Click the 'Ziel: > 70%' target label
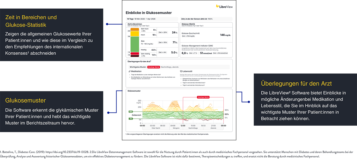The image size is (357, 163). point(163,42)
